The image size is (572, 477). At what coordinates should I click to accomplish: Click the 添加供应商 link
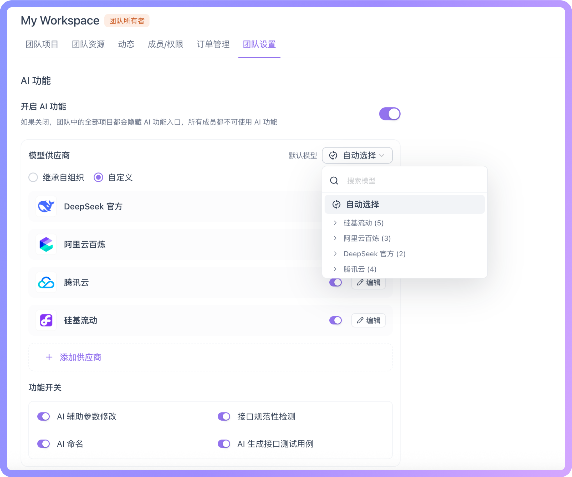(x=80, y=357)
